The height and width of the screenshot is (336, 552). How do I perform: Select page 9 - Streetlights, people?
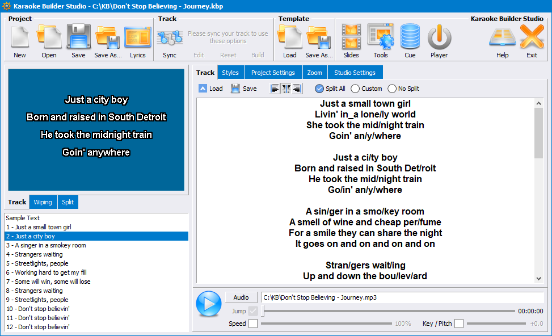coord(96,300)
